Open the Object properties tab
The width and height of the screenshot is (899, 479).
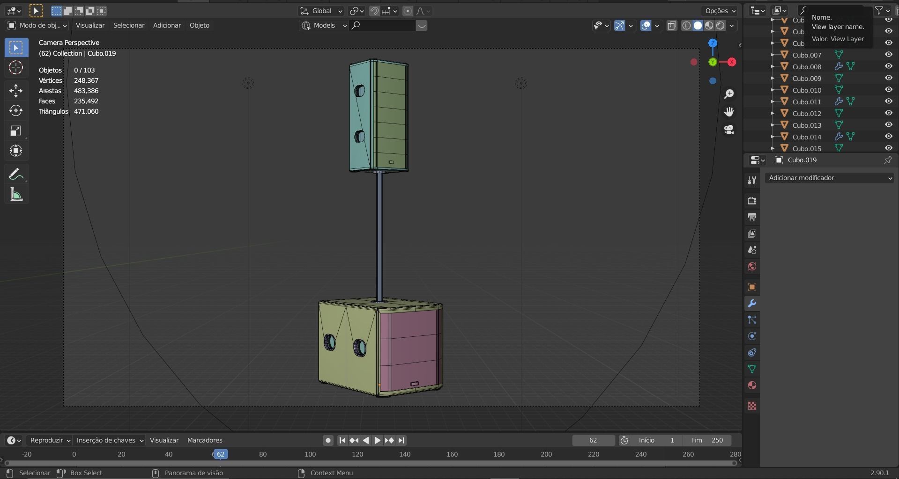752,287
